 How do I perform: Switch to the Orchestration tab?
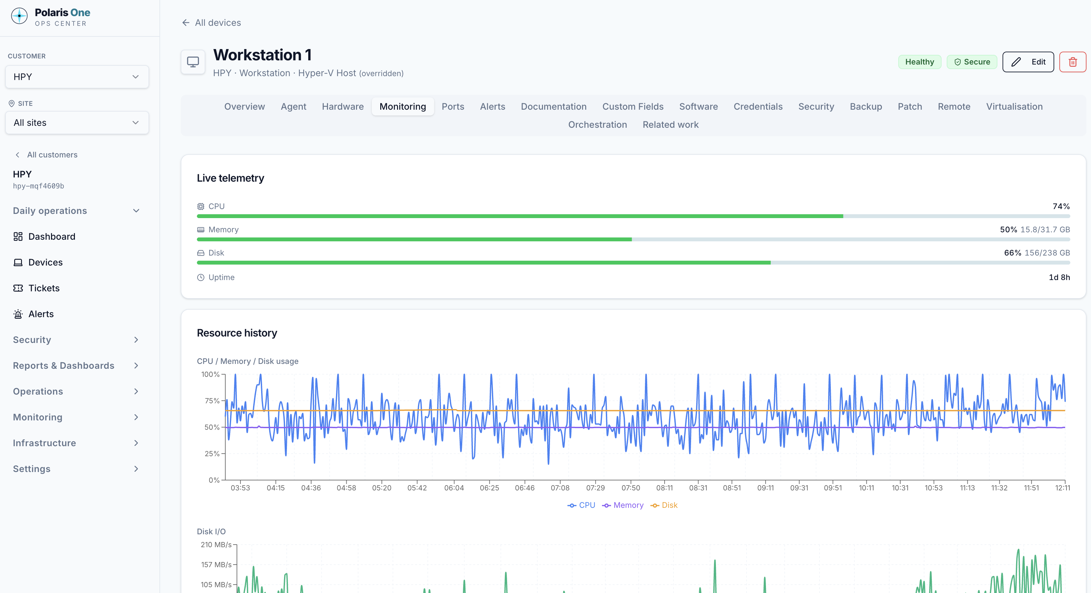tap(597, 125)
